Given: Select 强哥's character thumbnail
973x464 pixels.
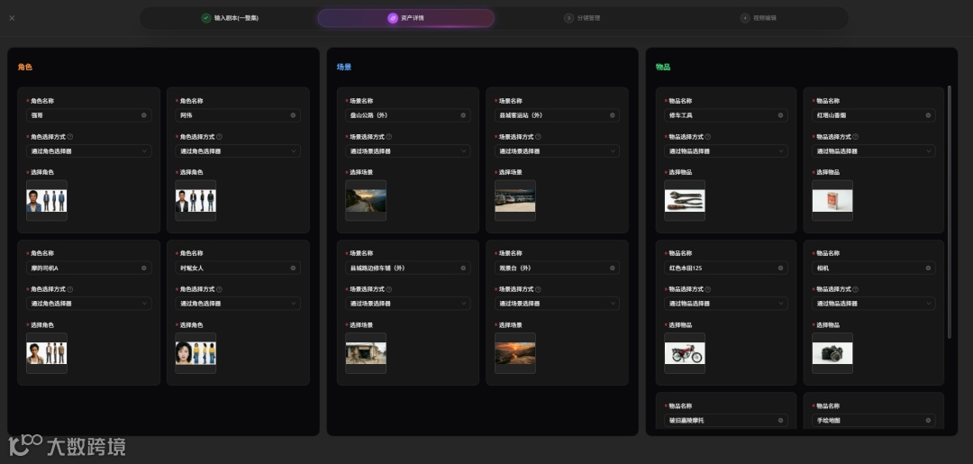Looking at the screenshot, I should click(x=47, y=200).
